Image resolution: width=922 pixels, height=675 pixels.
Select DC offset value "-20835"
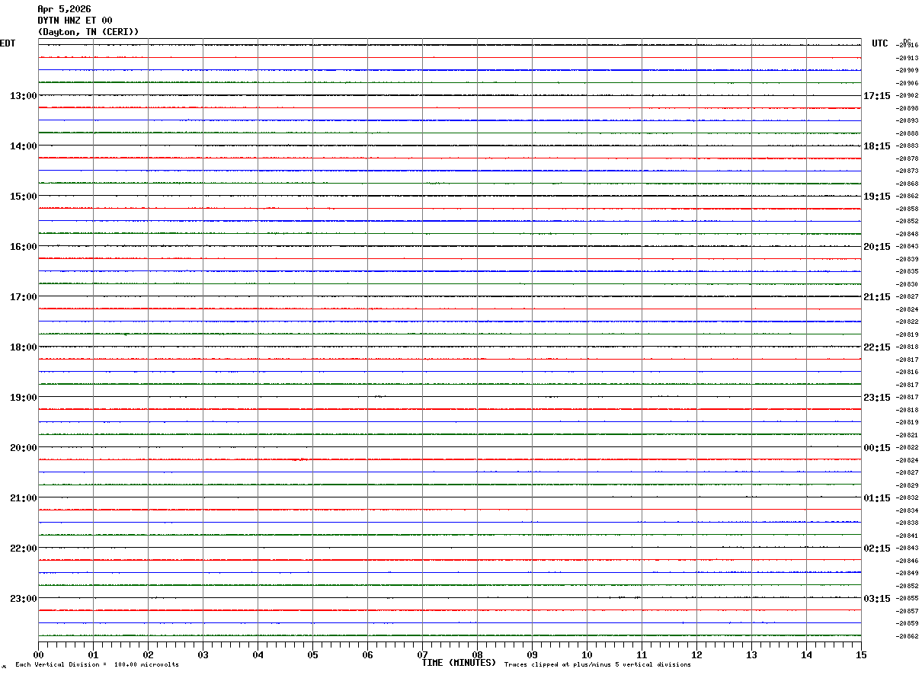coord(907,272)
